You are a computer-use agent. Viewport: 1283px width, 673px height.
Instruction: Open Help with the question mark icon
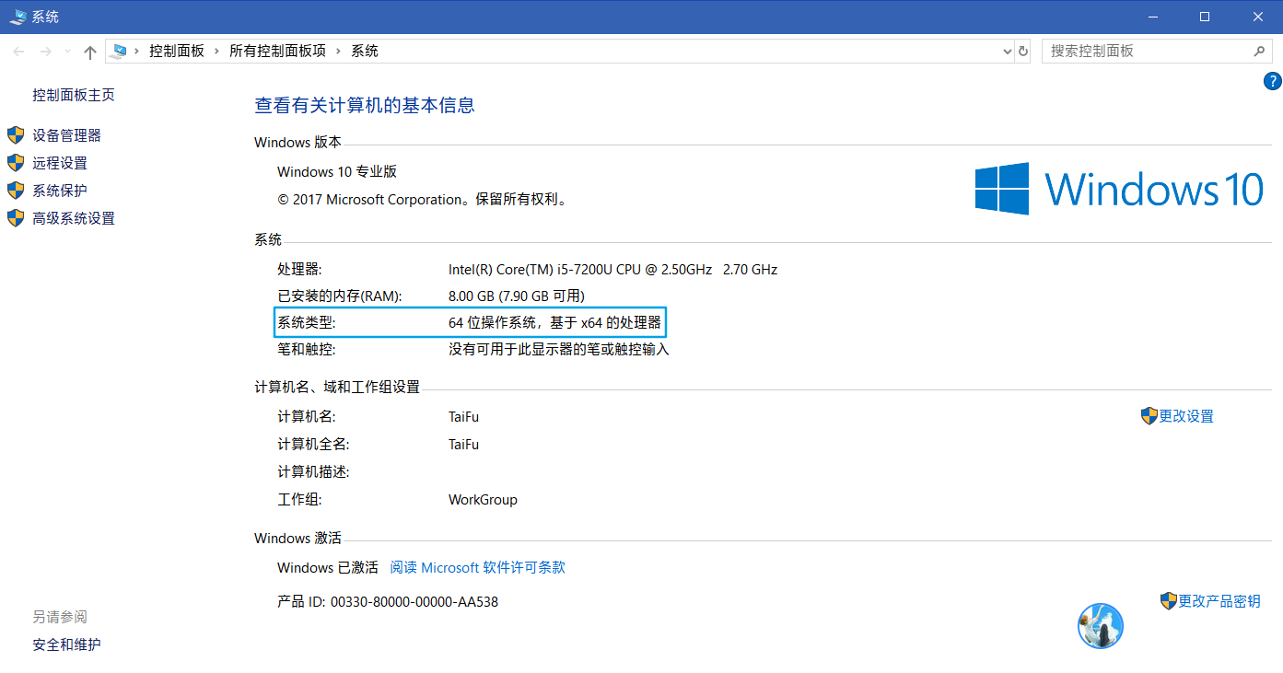[1273, 81]
